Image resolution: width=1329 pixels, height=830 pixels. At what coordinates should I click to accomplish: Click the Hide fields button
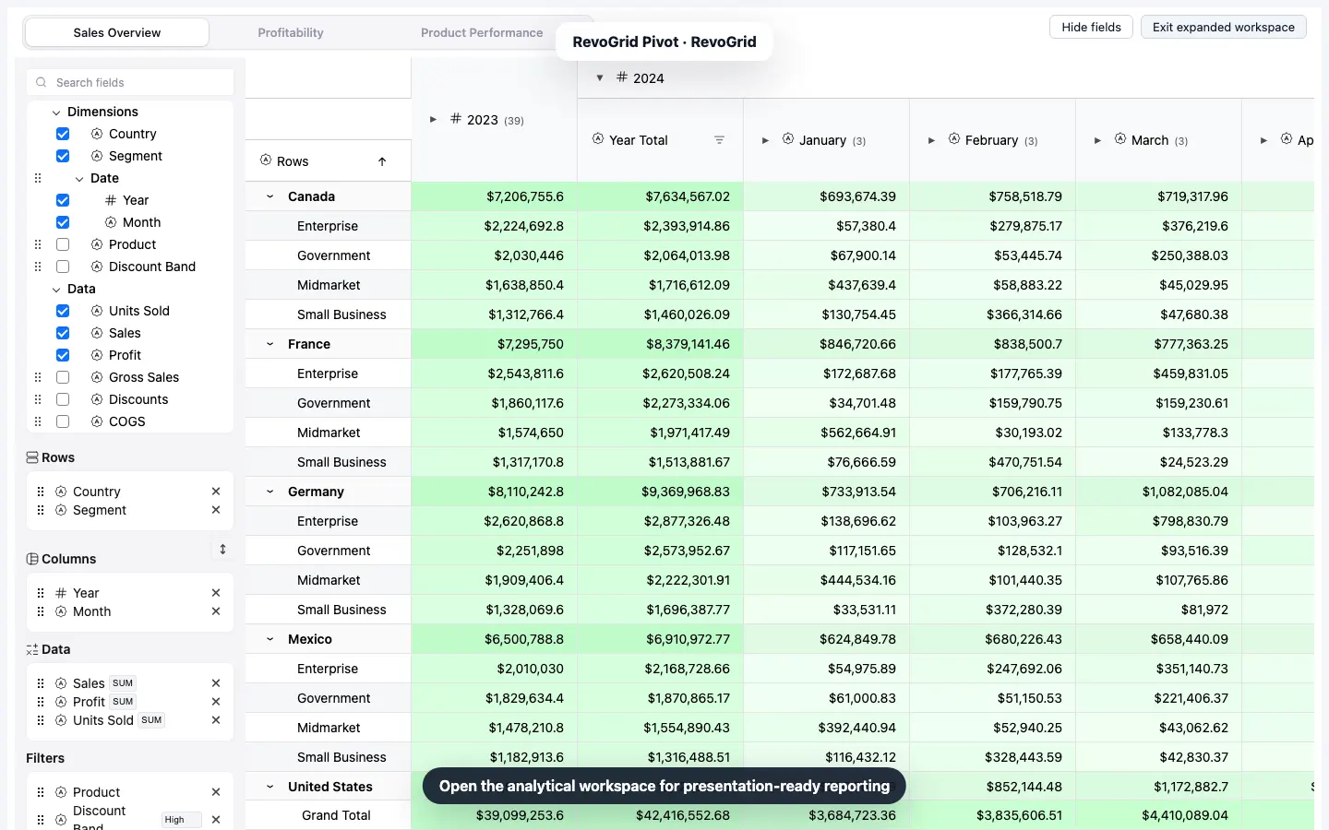tap(1091, 27)
